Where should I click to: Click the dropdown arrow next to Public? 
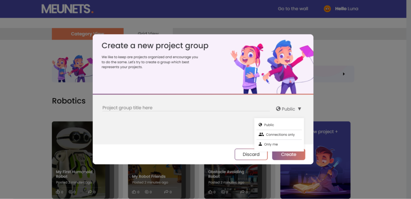299,109
